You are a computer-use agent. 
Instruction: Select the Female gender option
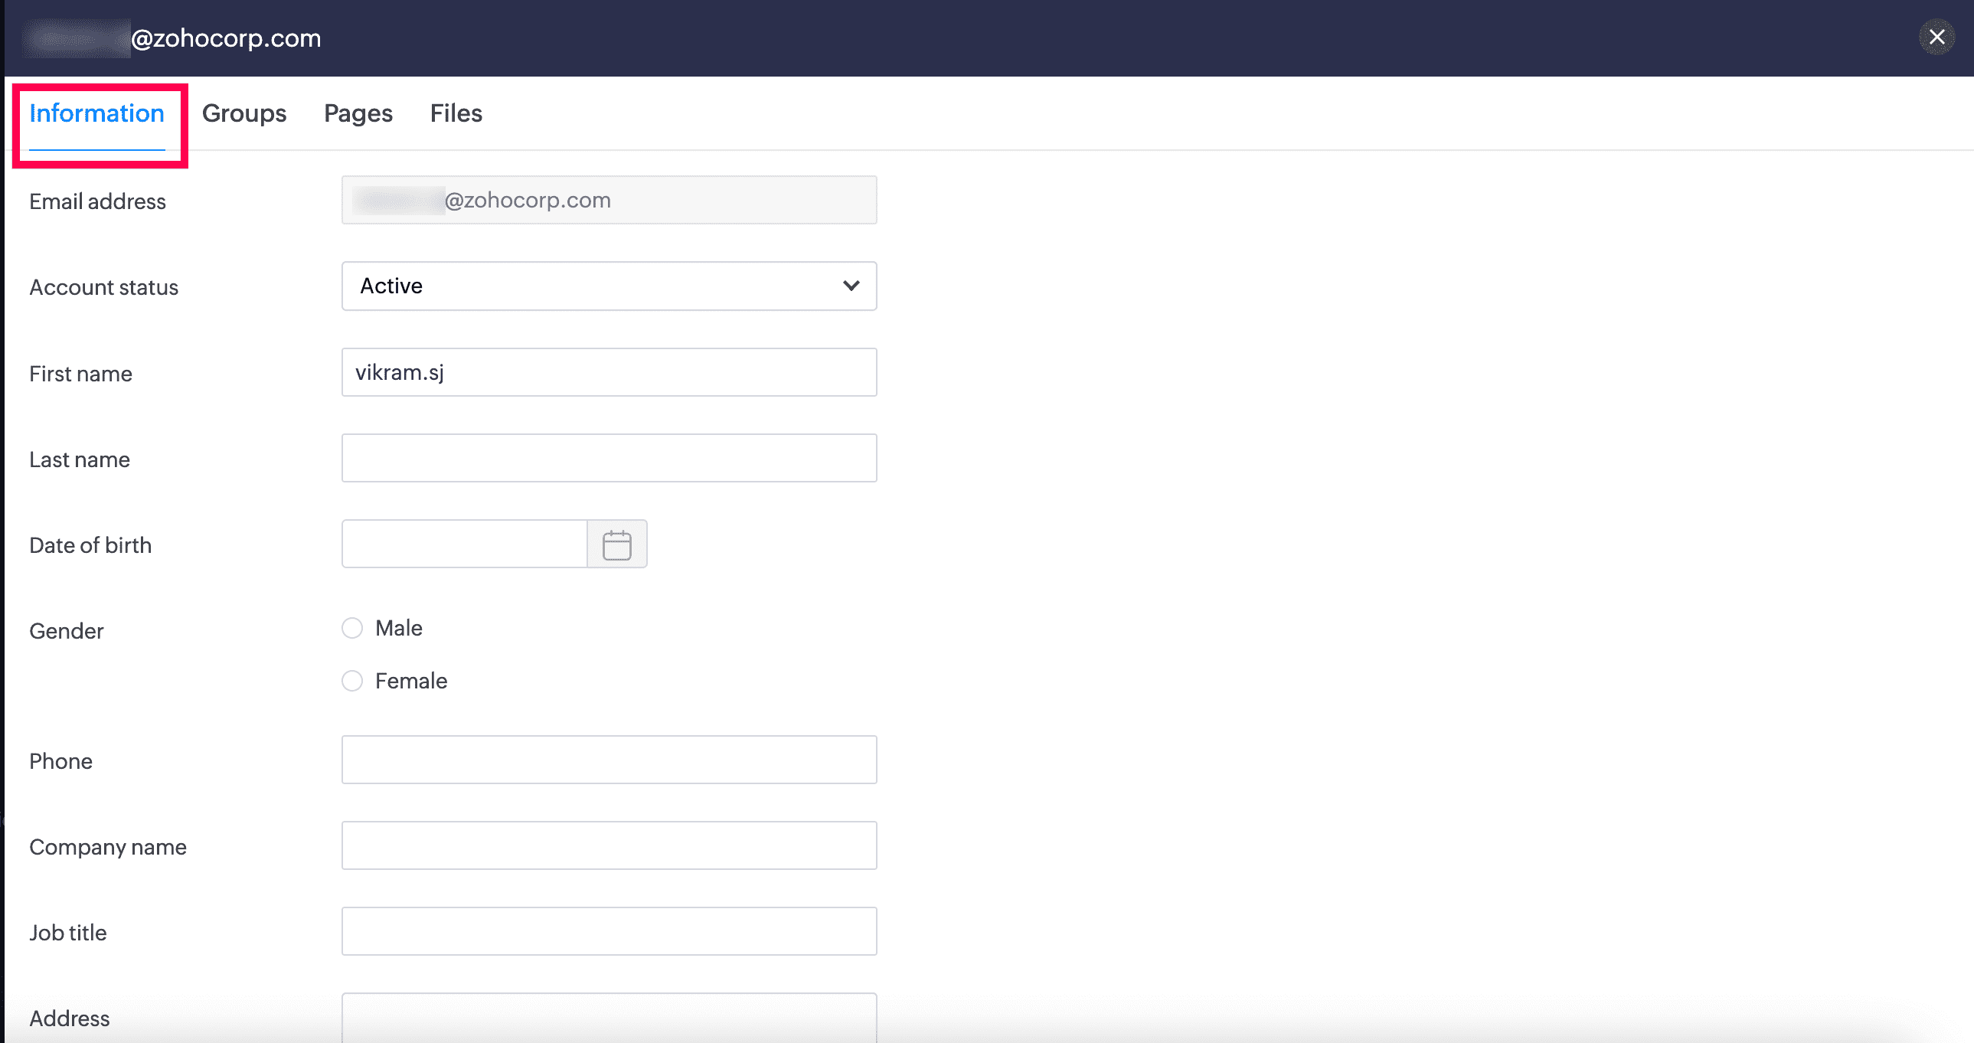click(x=352, y=682)
